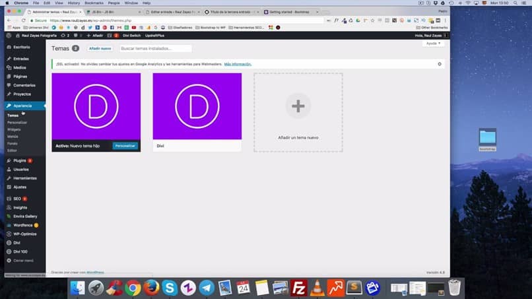Open the Usuarios section
Image resolution: width=532 pixels, height=299 pixels.
pos(20,170)
